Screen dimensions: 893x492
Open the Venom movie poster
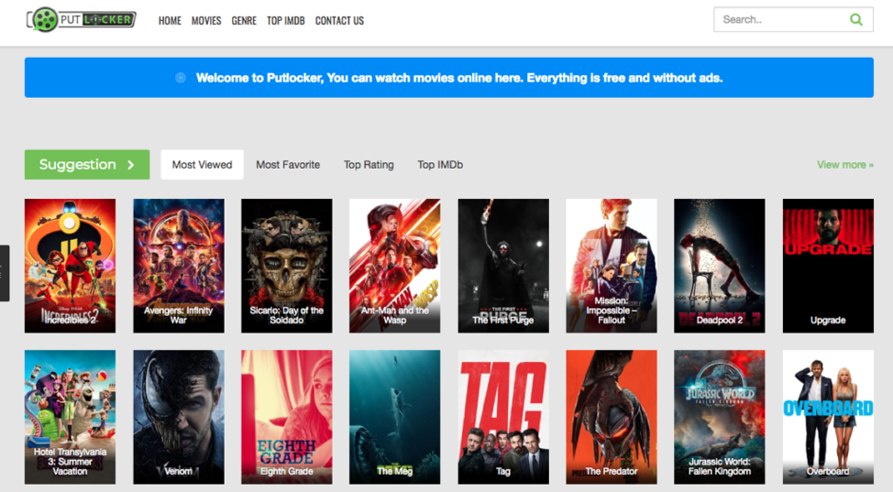click(179, 417)
